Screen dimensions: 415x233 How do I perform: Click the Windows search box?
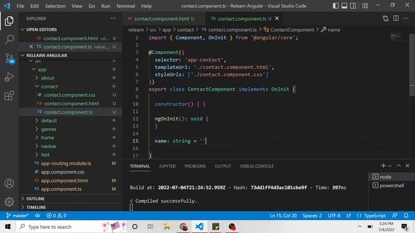(72, 227)
